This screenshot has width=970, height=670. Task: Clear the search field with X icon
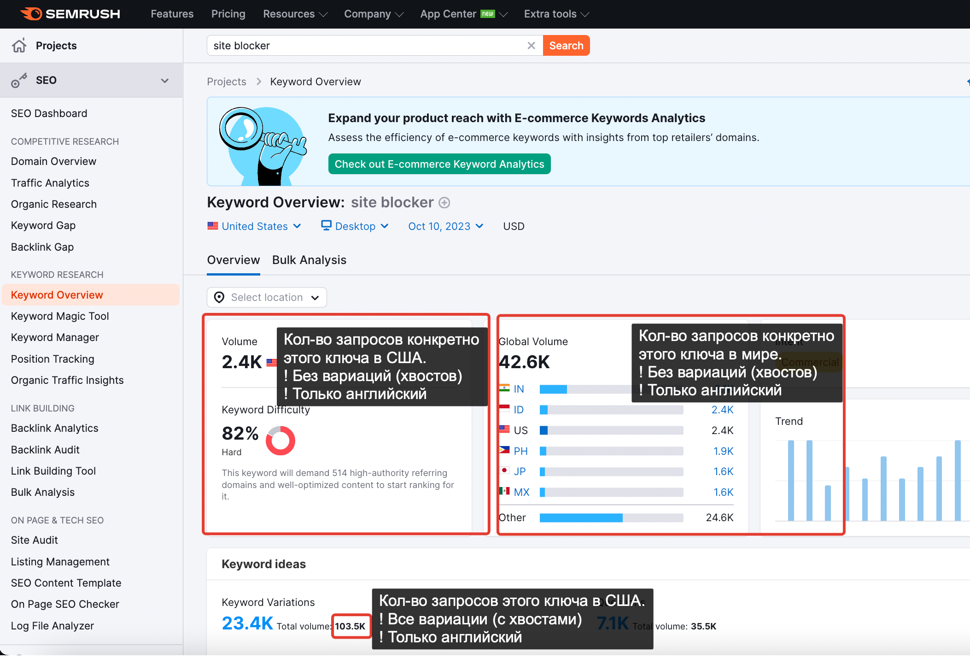[531, 46]
